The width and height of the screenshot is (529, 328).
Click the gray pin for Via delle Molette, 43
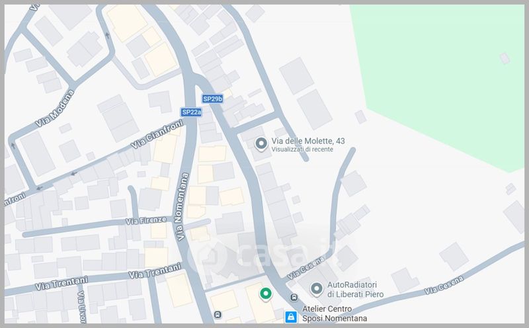tap(261, 143)
